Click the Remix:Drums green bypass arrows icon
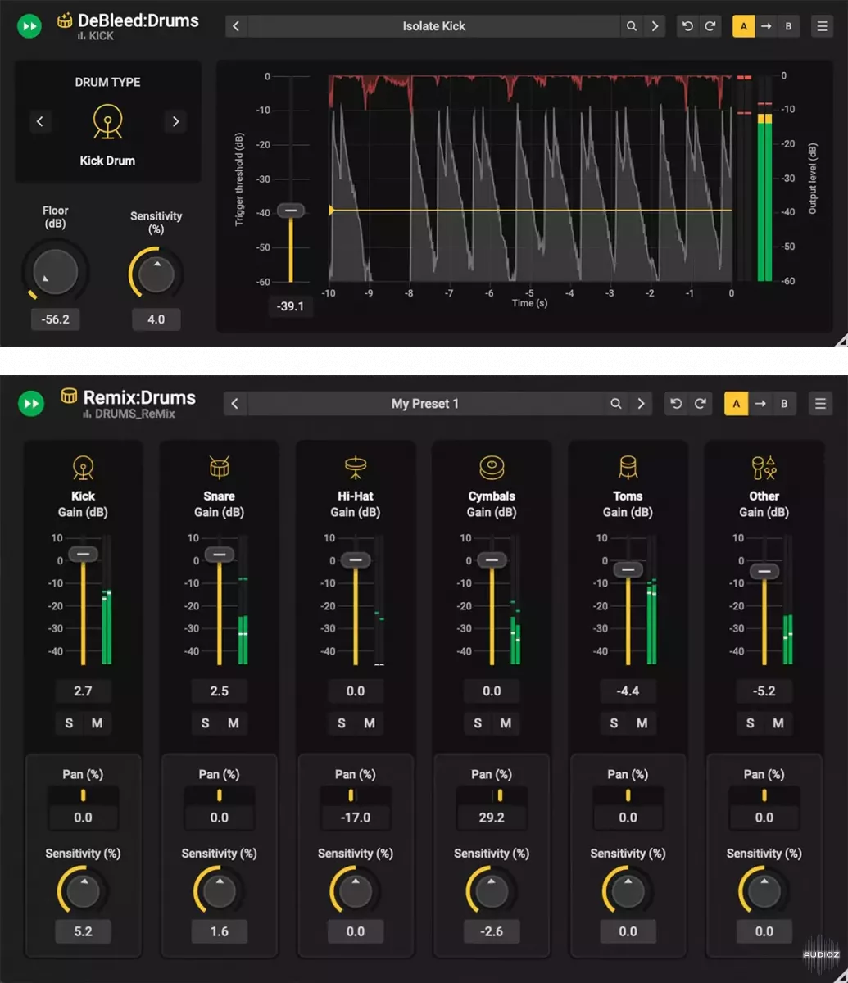This screenshot has width=848, height=983. 30,403
